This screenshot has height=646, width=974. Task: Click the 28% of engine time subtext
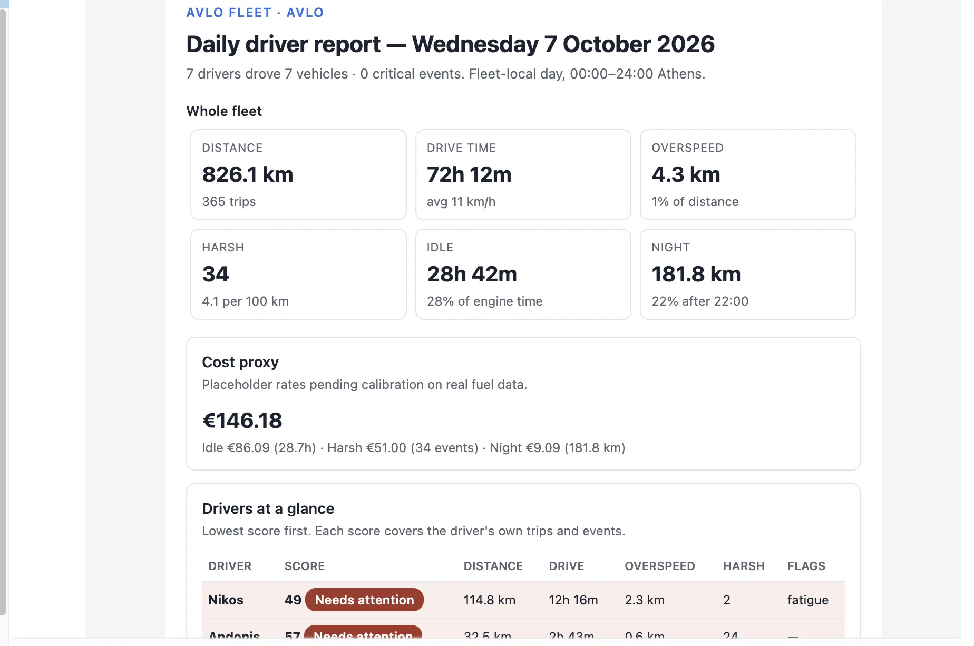pyautogui.click(x=485, y=301)
